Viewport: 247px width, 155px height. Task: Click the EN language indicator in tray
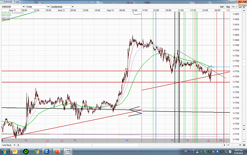point(186,151)
